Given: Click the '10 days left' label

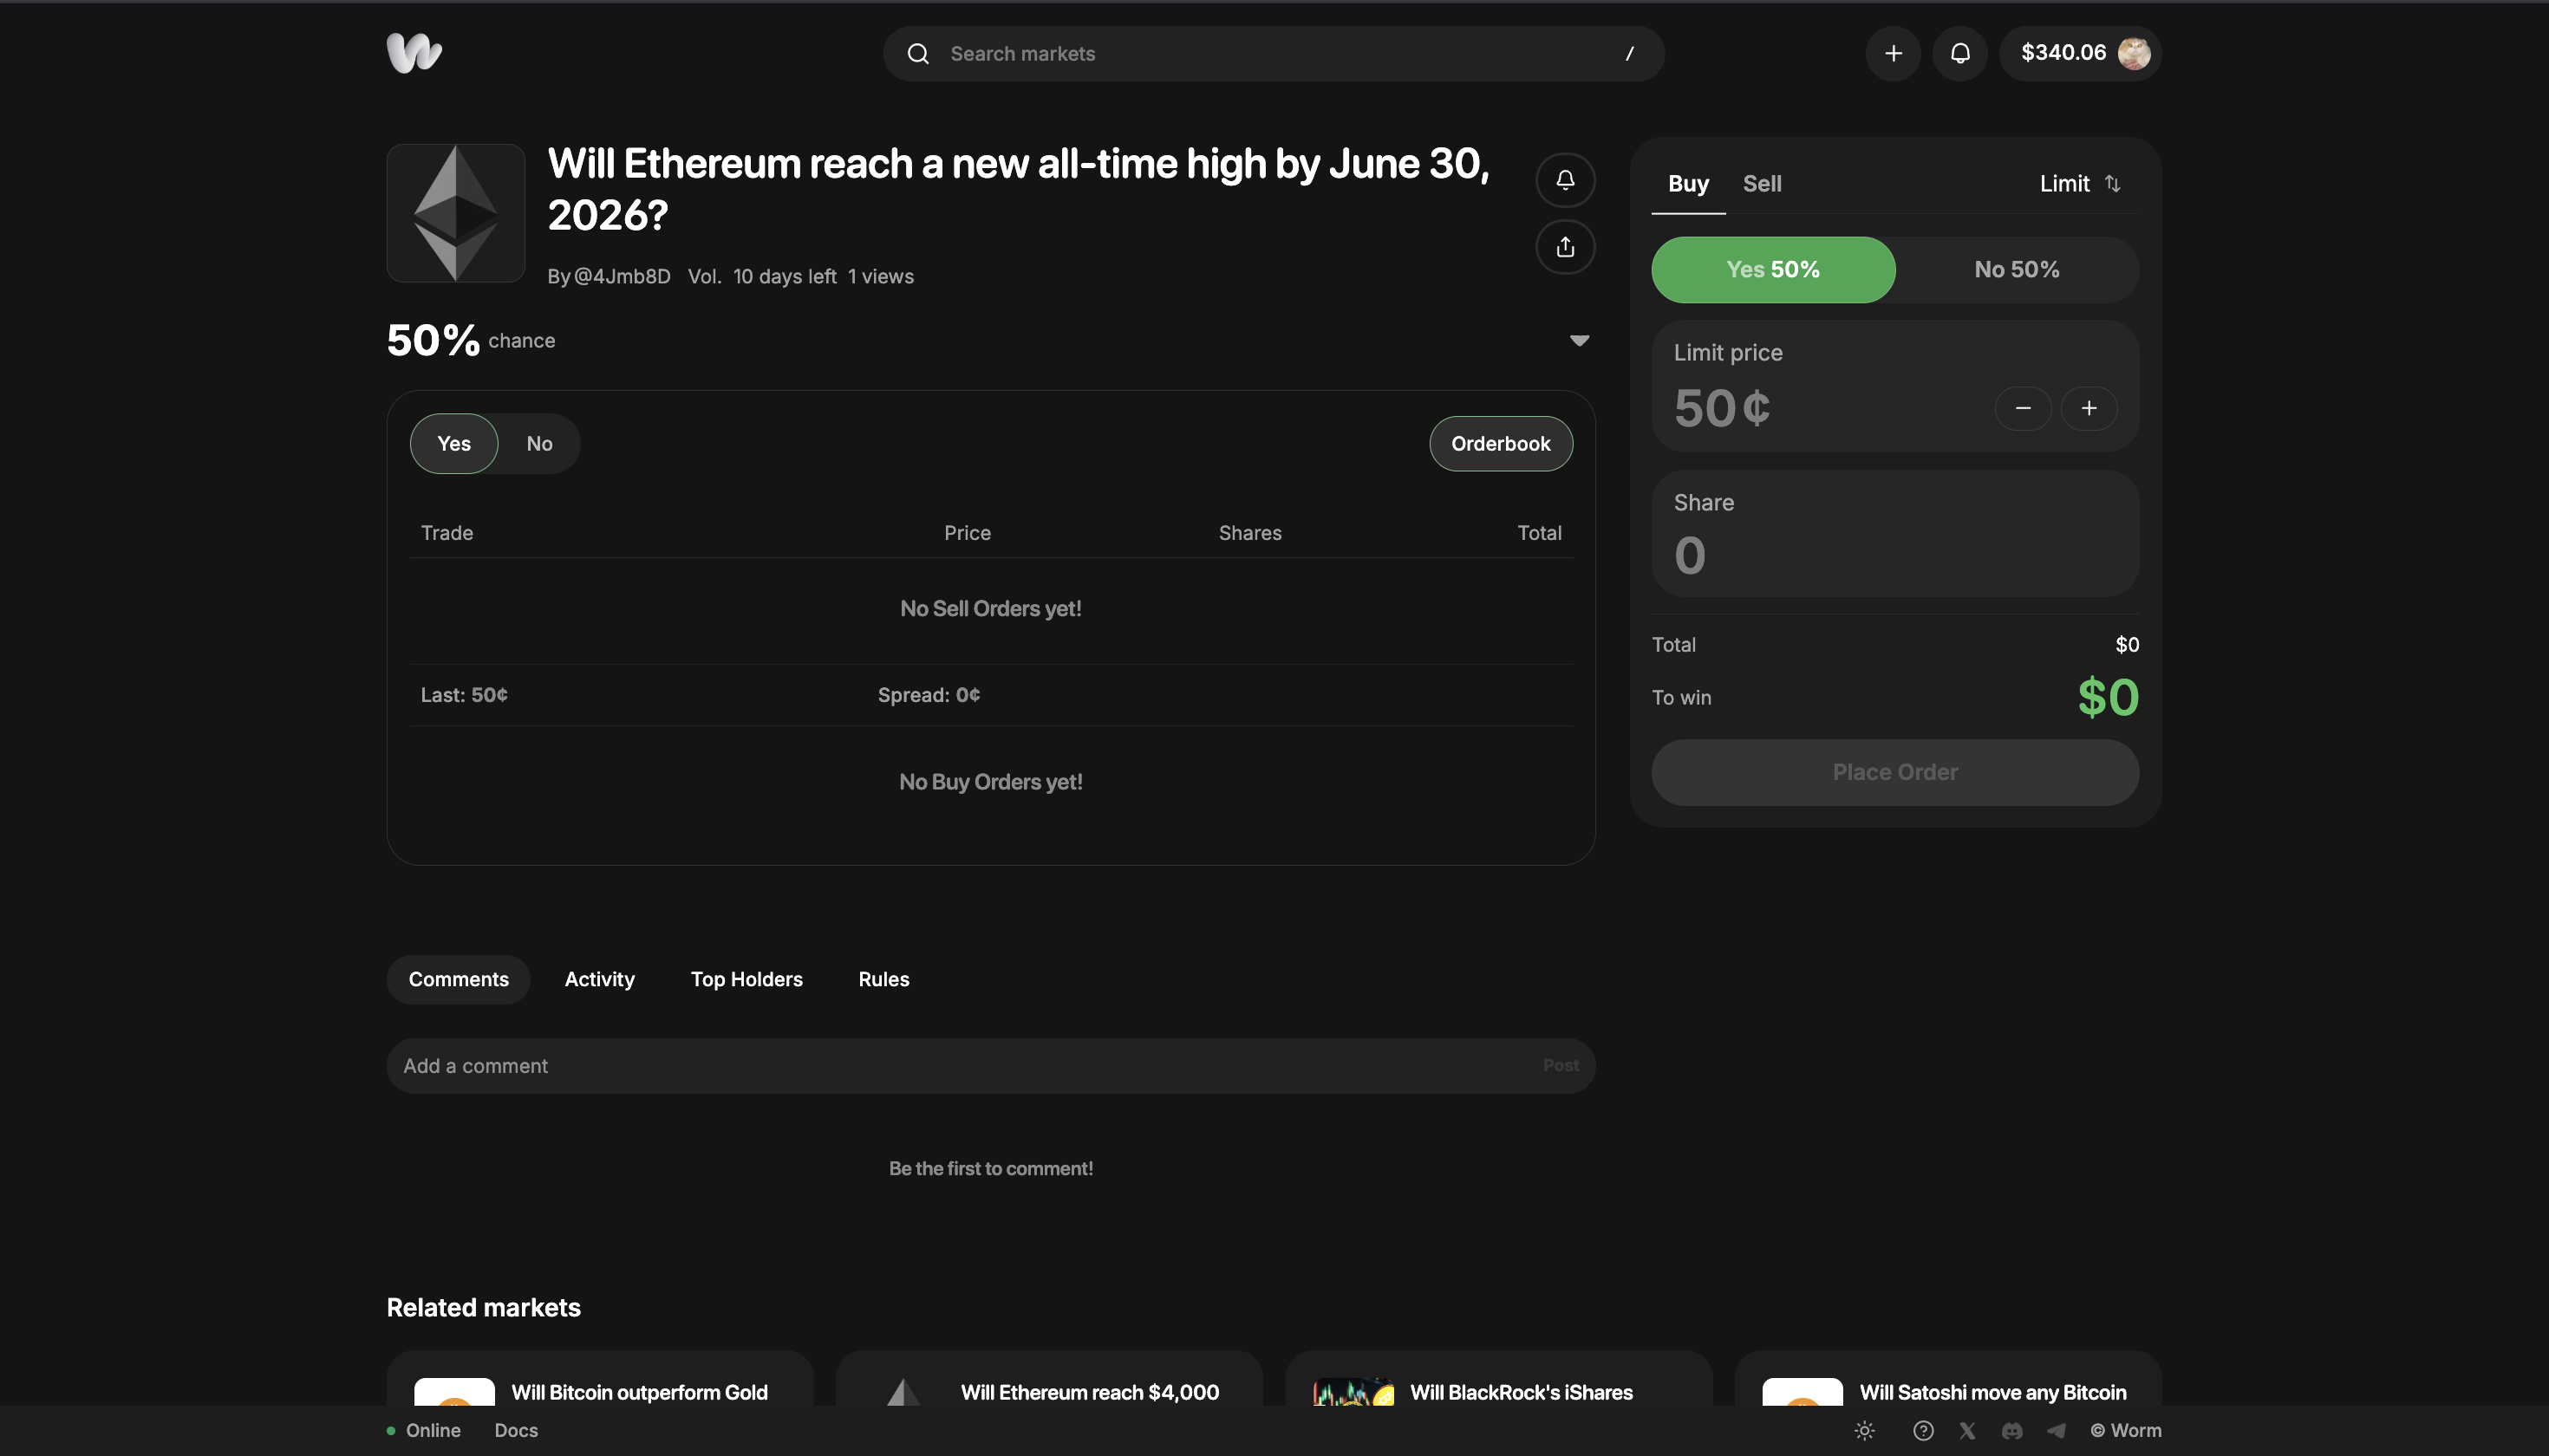Looking at the screenshot, I should 785,277.
